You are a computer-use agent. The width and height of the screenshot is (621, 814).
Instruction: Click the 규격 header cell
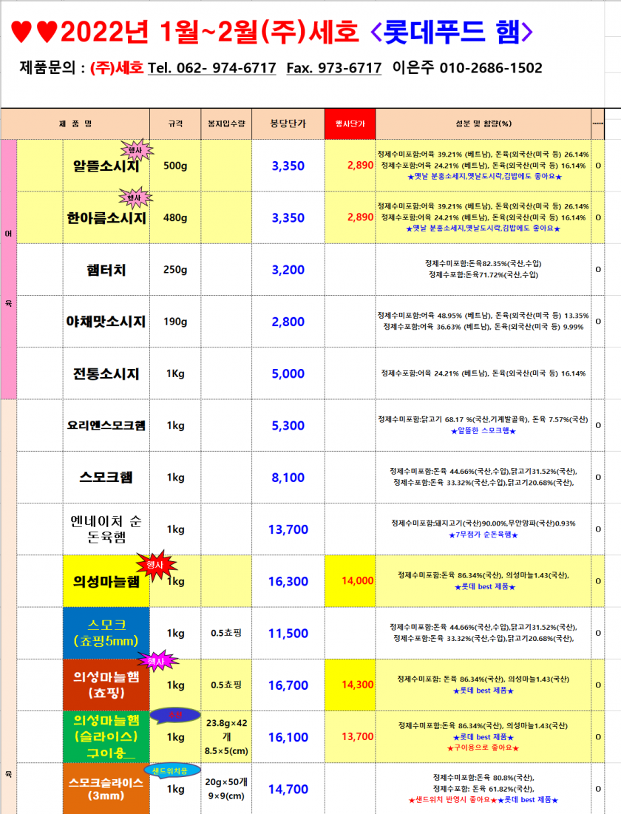176,123
